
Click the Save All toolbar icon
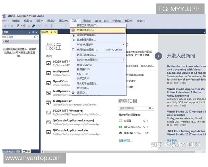tap(33, 26)
